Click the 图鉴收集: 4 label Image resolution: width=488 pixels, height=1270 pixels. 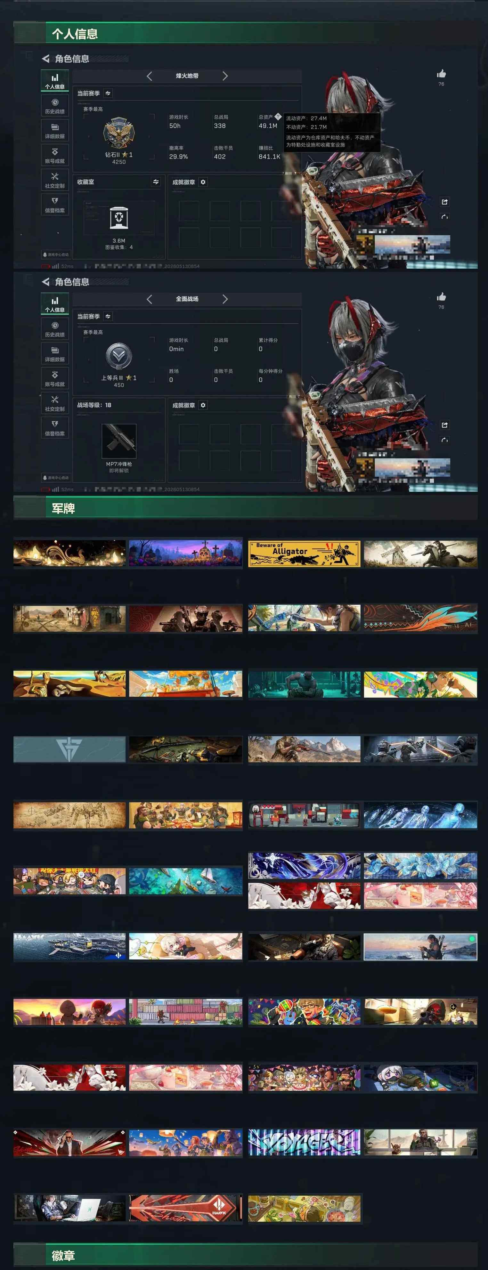[119, 247]
